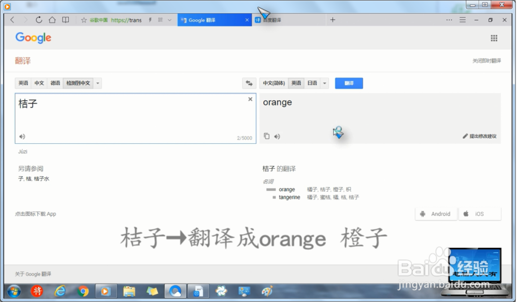Open Chrome from the taskbar
This screenshot has height=302, width=518.
[x=83, y=292]
